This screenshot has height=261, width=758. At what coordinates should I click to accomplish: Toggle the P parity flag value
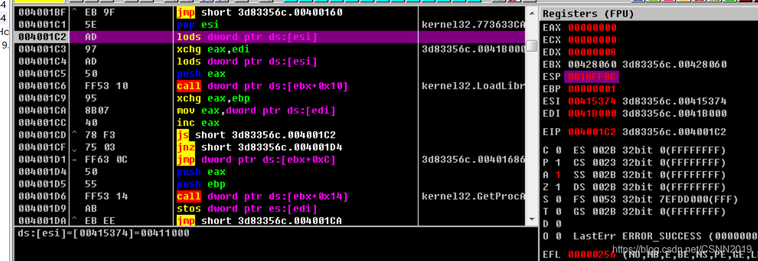(x=558, y=162)
